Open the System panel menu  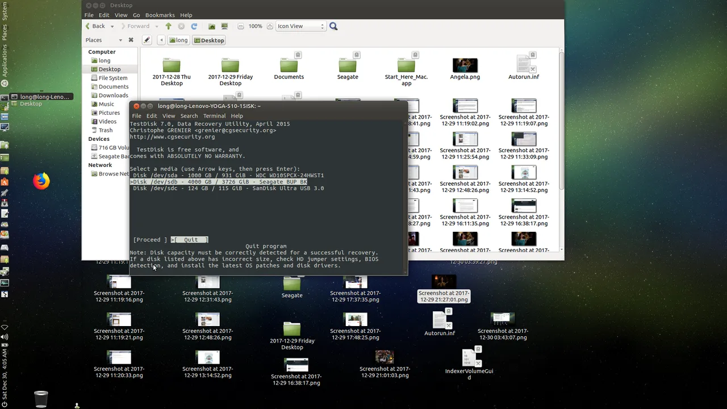point(5,11)
